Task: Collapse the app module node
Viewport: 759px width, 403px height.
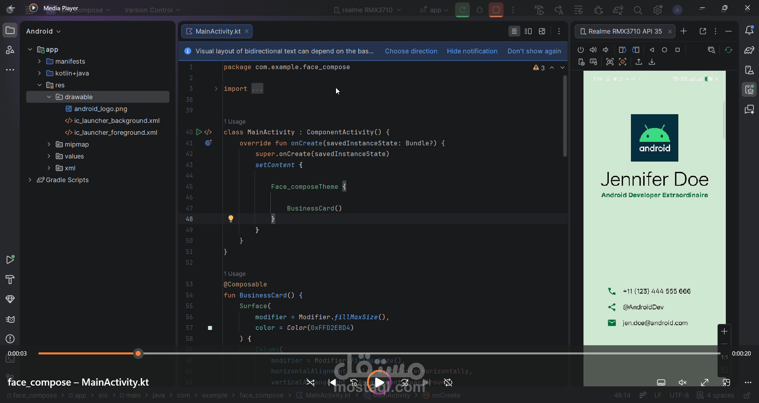Action: [30, 49]
